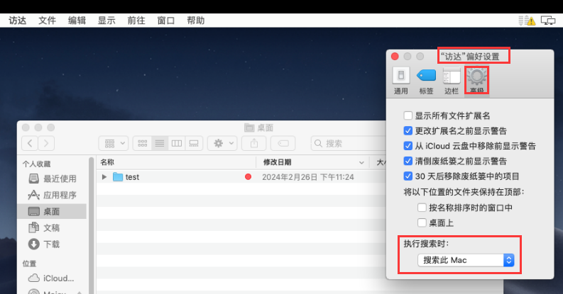Open the item grouping dropdown in Finder toolbar
The width and height of the screenshot is (563, 294).
coord(114,143)
